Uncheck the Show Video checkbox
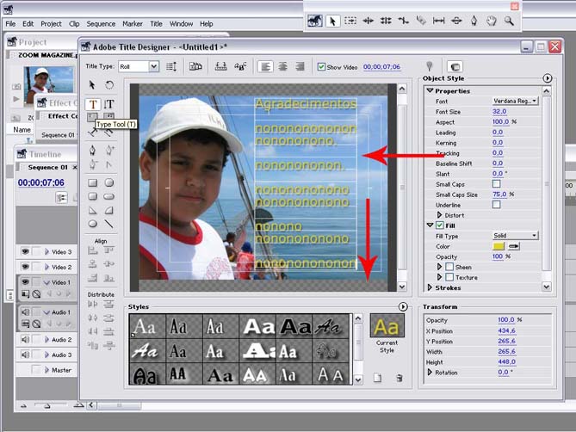Viewport: 576px width, 432px height. [321, 66]
